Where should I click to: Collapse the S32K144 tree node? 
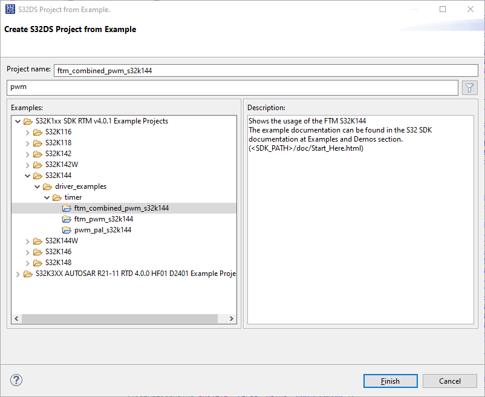(x=27, y=175)
